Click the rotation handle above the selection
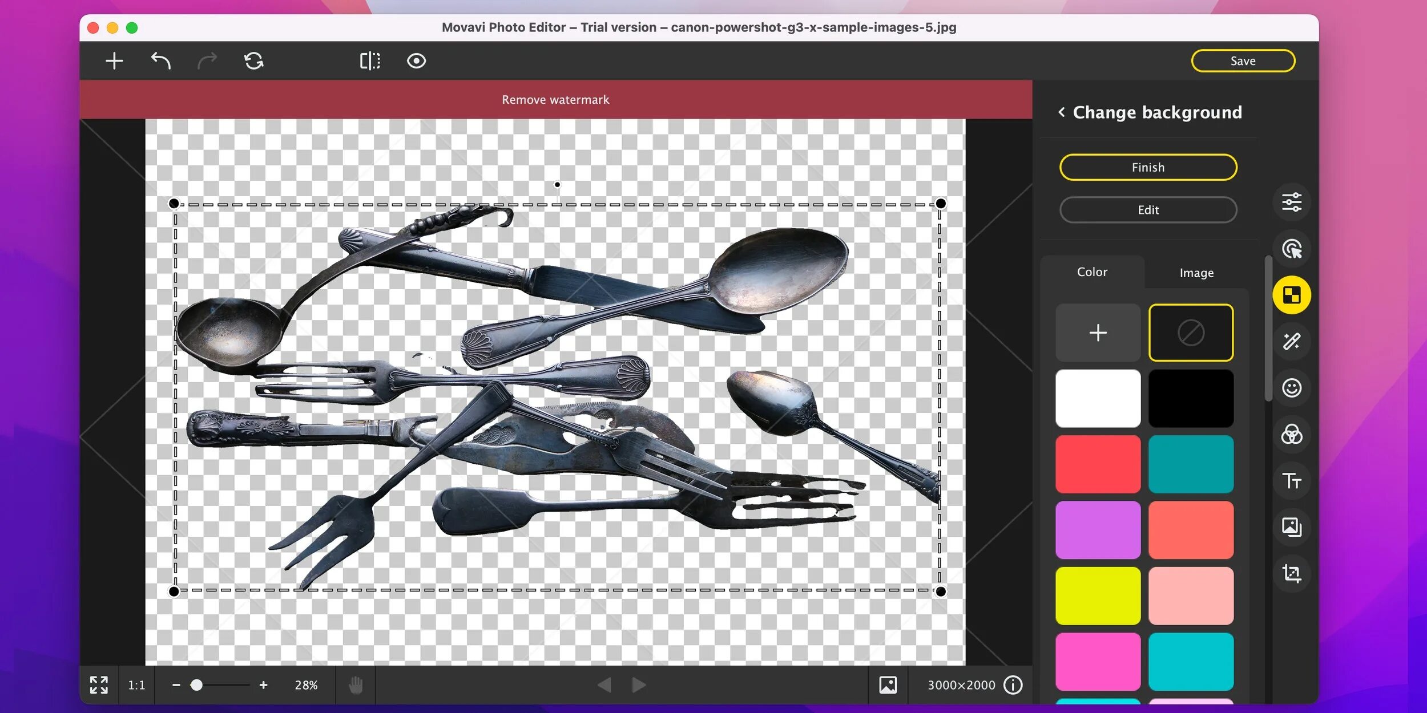This screenshot has height=713, width=1427. point(557,184)
